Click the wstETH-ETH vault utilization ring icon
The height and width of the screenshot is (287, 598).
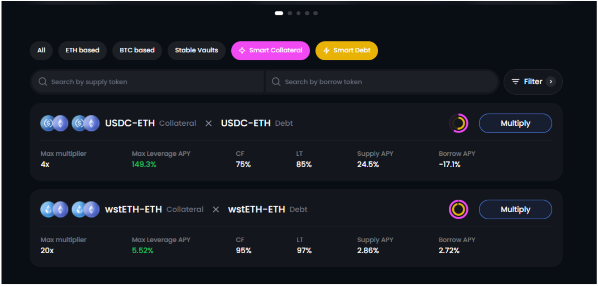coord(459,209)
